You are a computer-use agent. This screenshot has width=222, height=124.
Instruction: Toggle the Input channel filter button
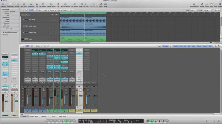[194, 46]
